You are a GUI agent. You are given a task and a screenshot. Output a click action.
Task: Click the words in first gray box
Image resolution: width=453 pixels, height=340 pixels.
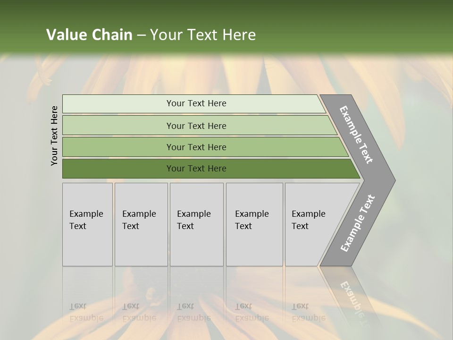tap(86, 220)
